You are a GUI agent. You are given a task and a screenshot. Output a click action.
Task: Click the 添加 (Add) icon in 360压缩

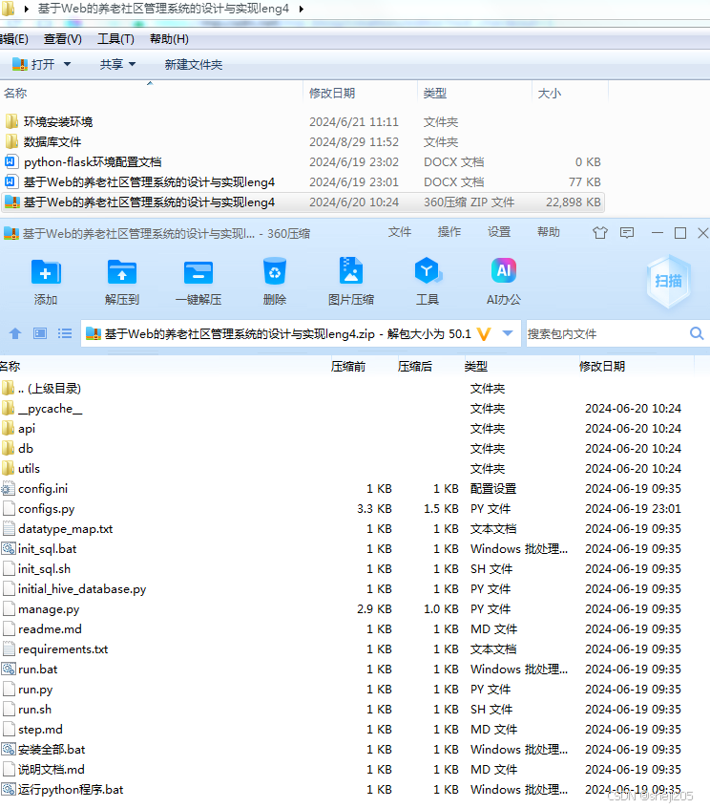pyautogui.click(x=46, y=272)
